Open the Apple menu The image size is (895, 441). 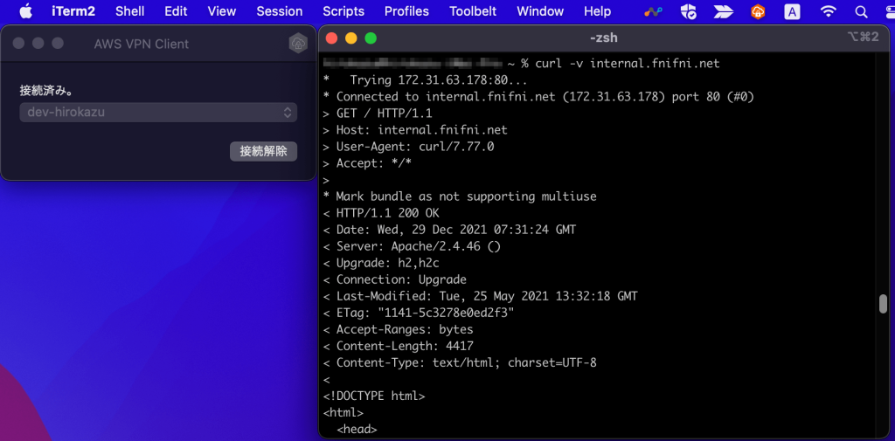pyautogui.click(x=25, y=10)
